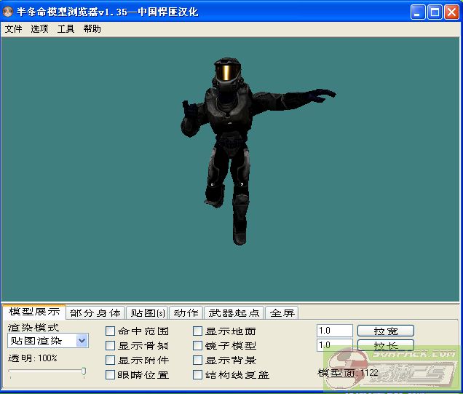Switch to the 全屏 tab
Image resolution: width=463 pixels, height=394 pixels.
[x=282, y=312]
